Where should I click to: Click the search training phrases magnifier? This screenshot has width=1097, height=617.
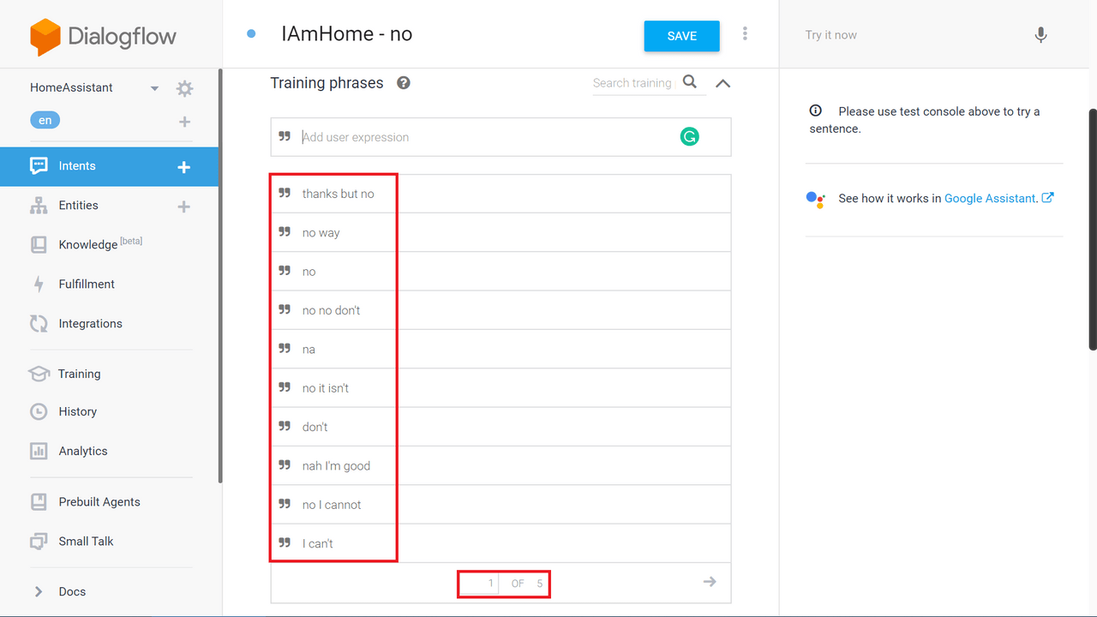tap(690, 82)
